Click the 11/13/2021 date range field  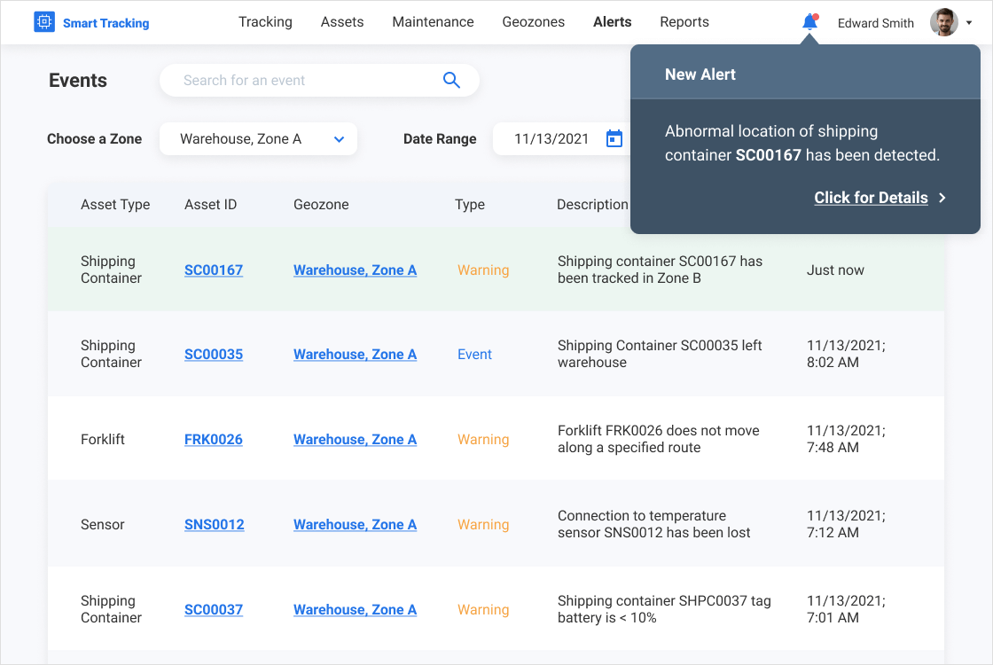pos(551,139)
